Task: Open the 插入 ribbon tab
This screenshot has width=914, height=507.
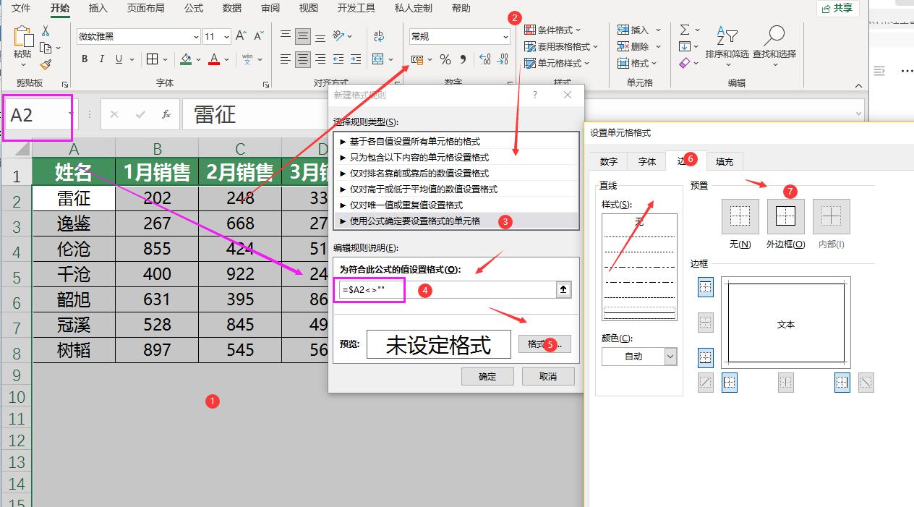Action: pyautogui.click(x=98, y=8)
